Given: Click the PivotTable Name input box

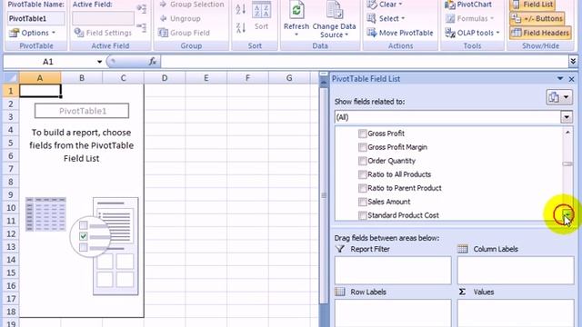Looking at the screenshot, I should [x=36, y=18].
